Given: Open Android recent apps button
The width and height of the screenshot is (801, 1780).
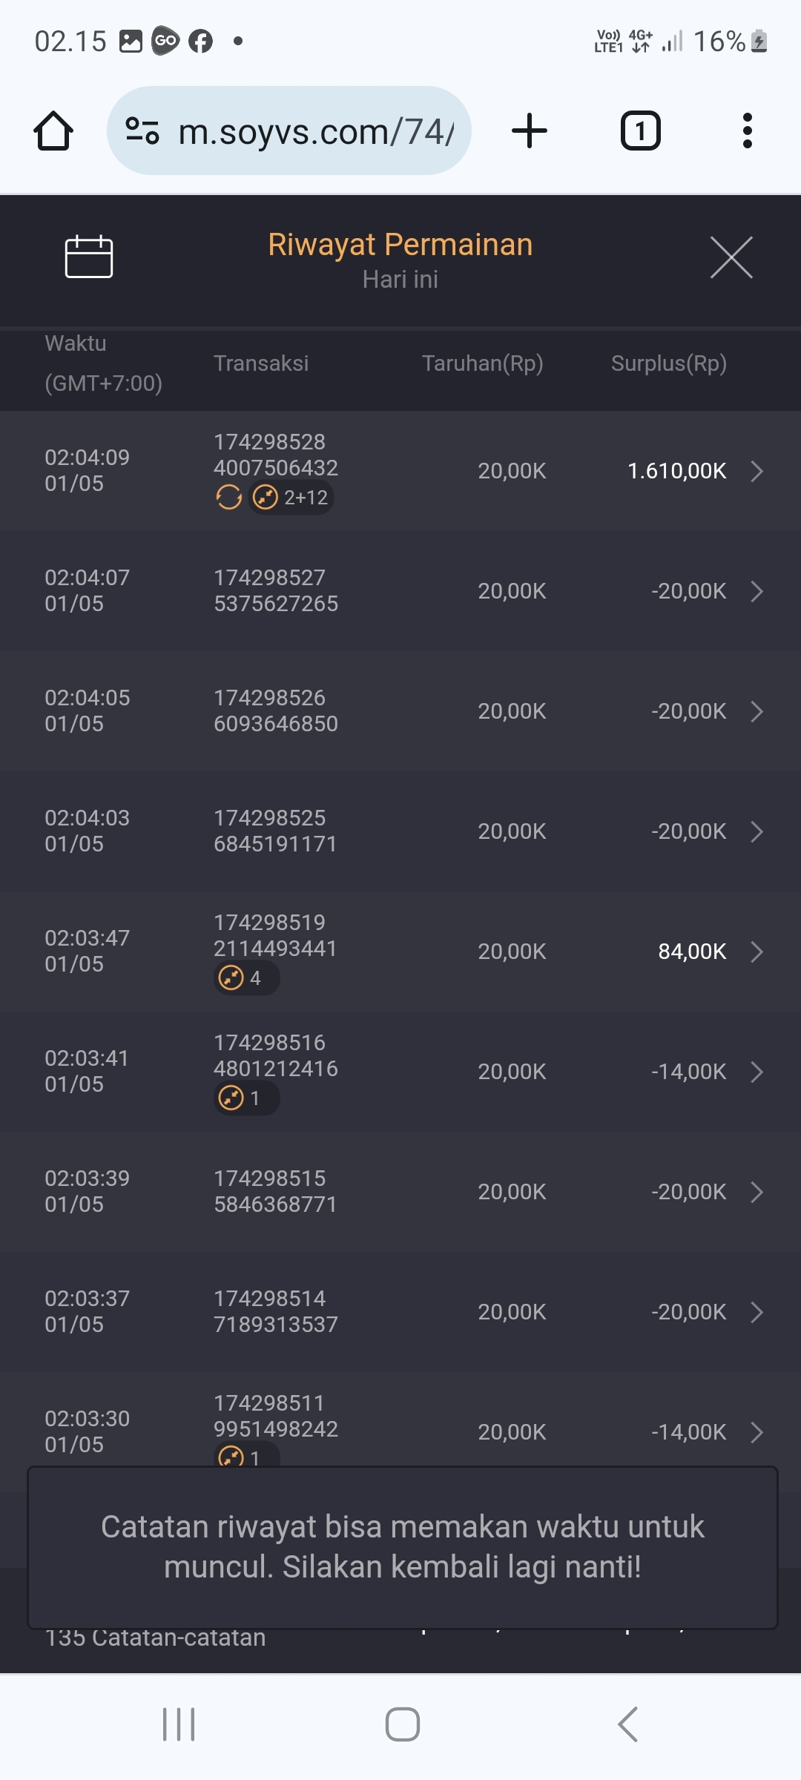Looking at the screenshot, I should (179, 1724).
